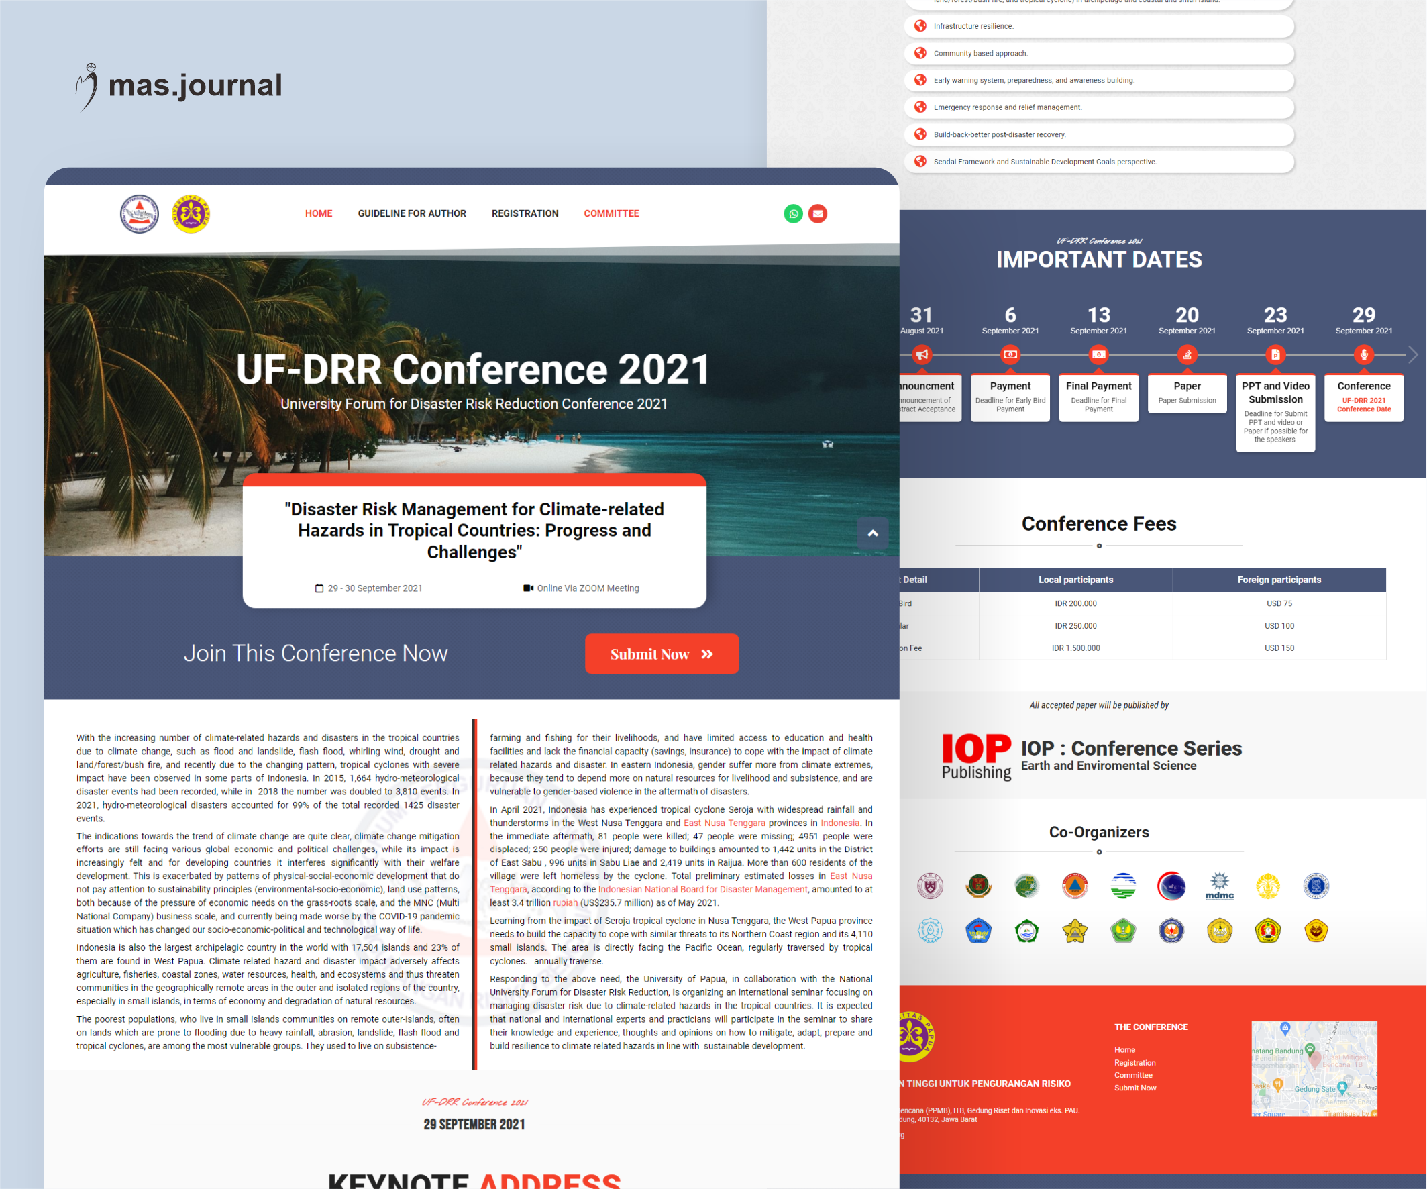Click the 29 - 30 September 2021 date text
Image resolution: width=1427 pixels, height=1189 pixels.
coord(375,588)
